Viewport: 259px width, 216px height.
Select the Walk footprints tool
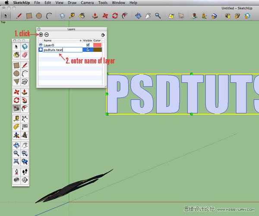25,172
